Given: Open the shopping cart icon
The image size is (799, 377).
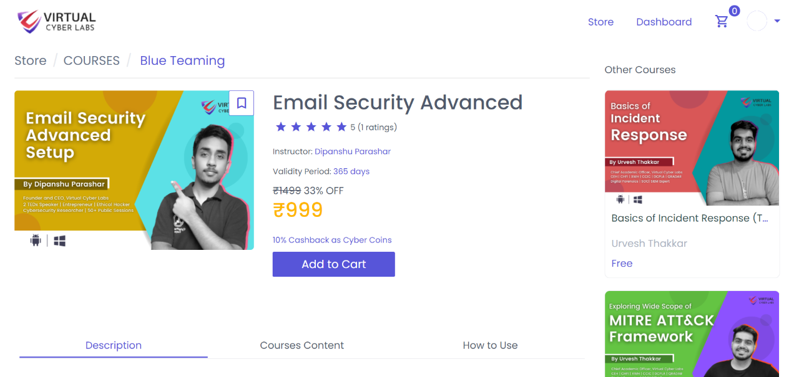Looking at the screenshot, I should pos(722,22).
